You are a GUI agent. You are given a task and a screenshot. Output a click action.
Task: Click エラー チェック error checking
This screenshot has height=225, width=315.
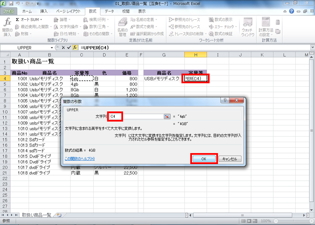click(223, 26)
